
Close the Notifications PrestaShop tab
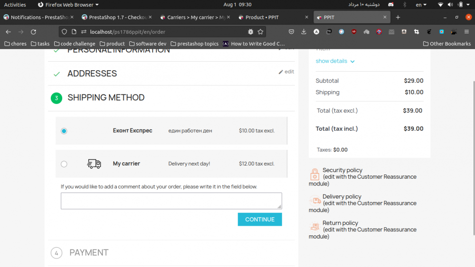(x=72, y=17)
